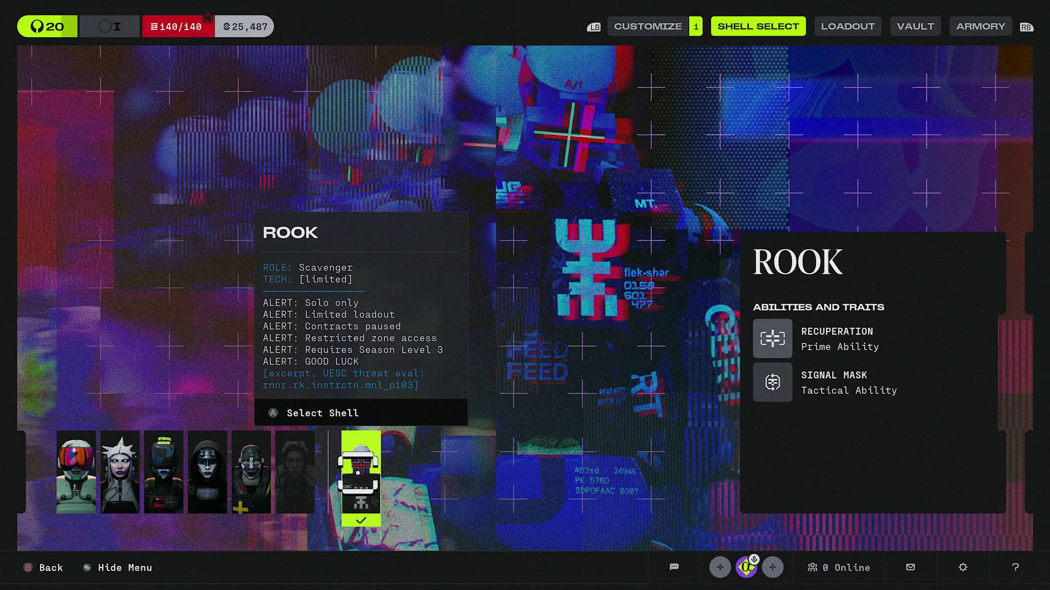Click the grayed-out rank I badge
This screenshot has width=1050, height=590.
[x=109, y=26]
